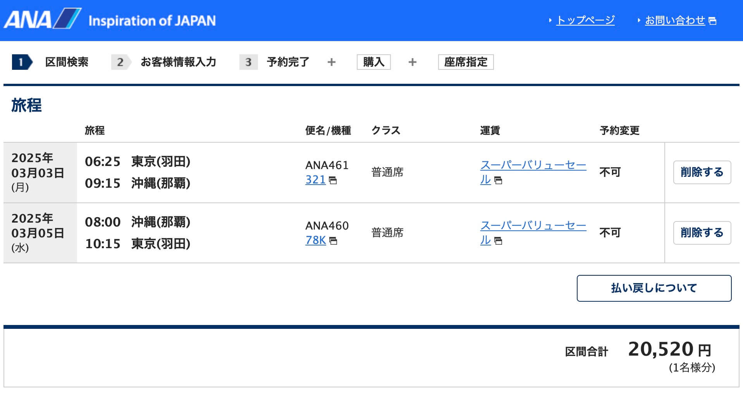Open the トップページ link
743x394 pixels.
tap(585, 20)
